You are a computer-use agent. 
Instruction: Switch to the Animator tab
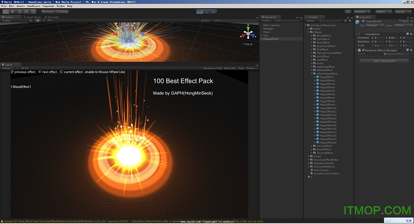coord(52,17)
